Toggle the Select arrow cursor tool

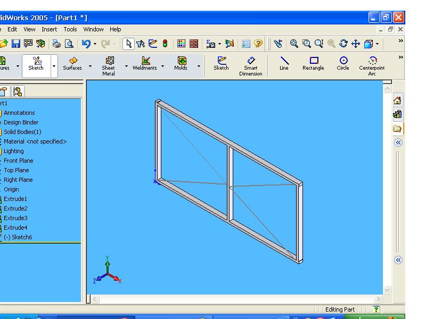(x=128, y=44)
